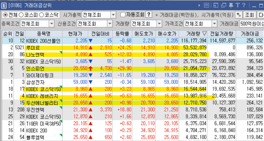
Task: Click the 종목명 column header
Action: [44, 34]
